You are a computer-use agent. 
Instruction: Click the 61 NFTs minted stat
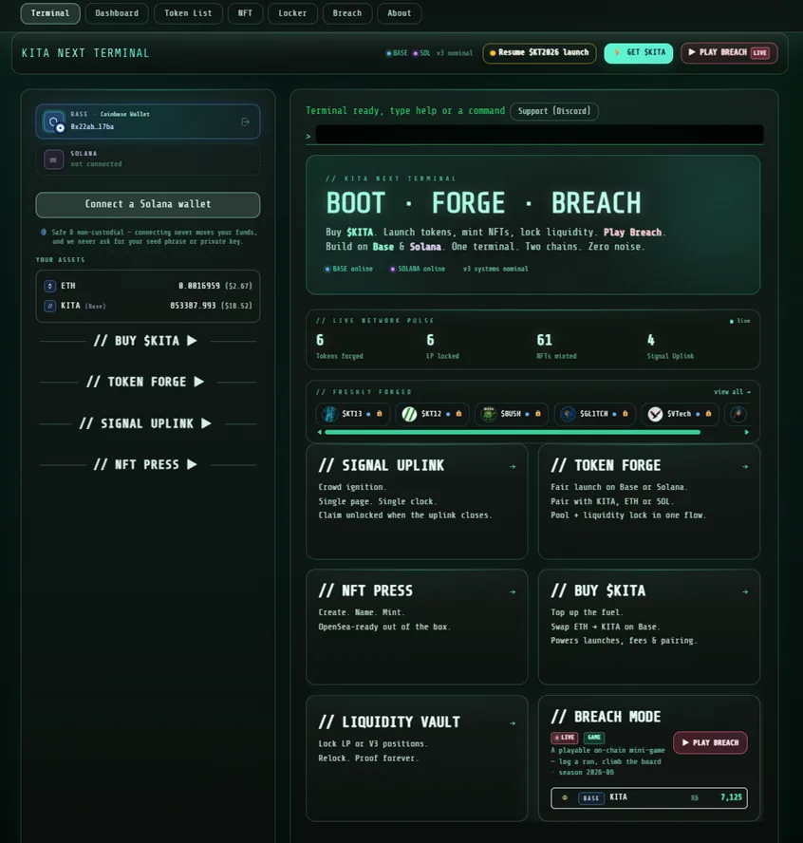pos(556,346)
